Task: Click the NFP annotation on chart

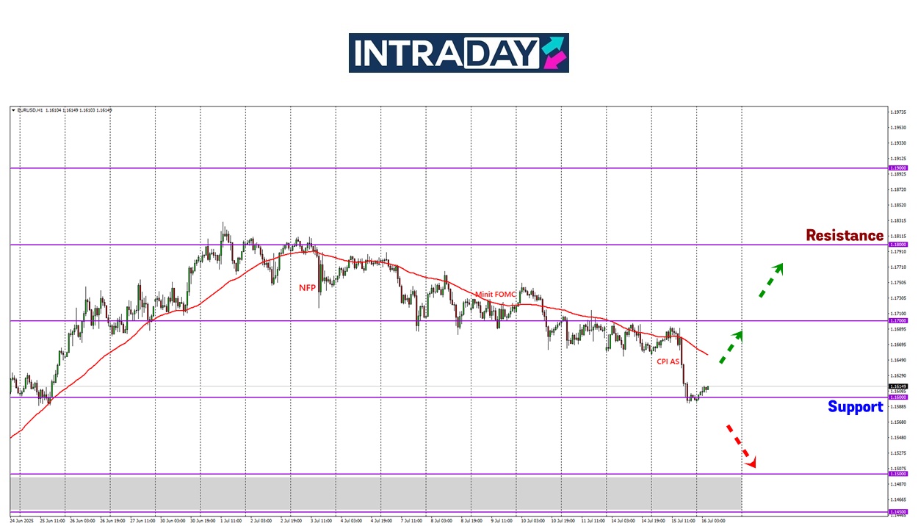Action: (x=307, y=288)
